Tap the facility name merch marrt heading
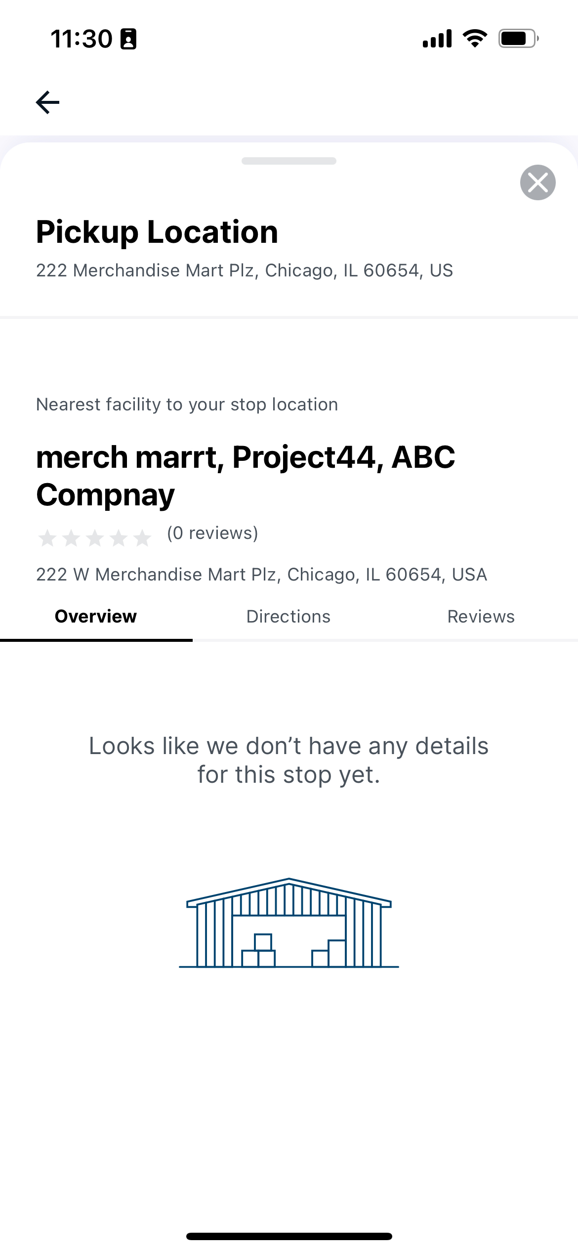 point(246,475)
